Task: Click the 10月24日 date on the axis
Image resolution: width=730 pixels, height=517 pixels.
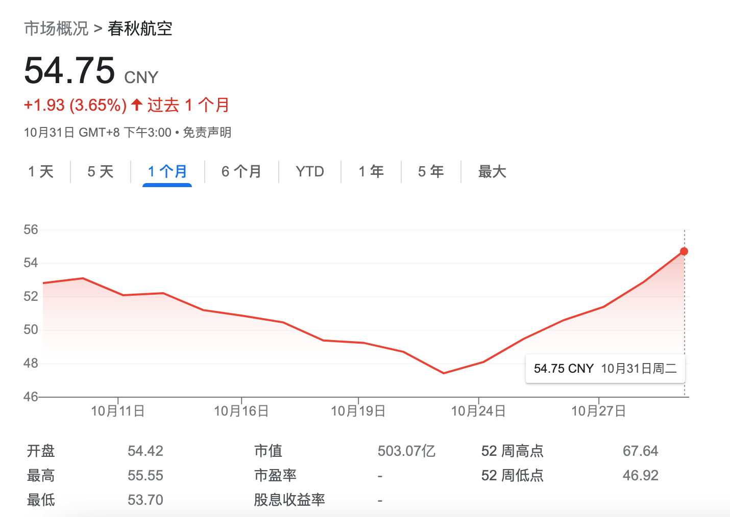Action: 478,411
